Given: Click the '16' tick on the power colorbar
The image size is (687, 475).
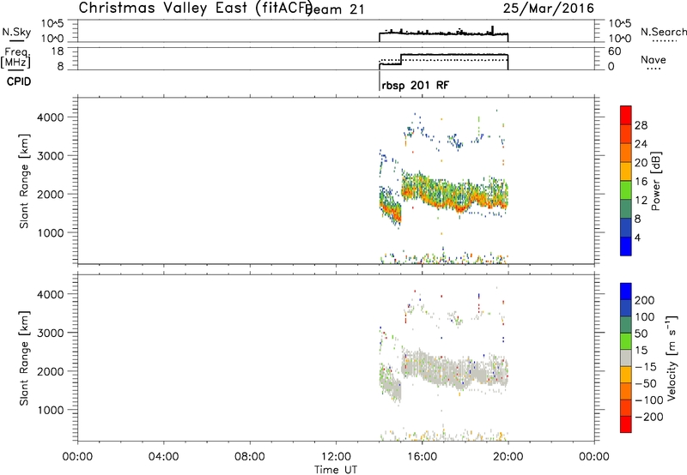Looking at the screenshot, I should (x=641, y=182).
